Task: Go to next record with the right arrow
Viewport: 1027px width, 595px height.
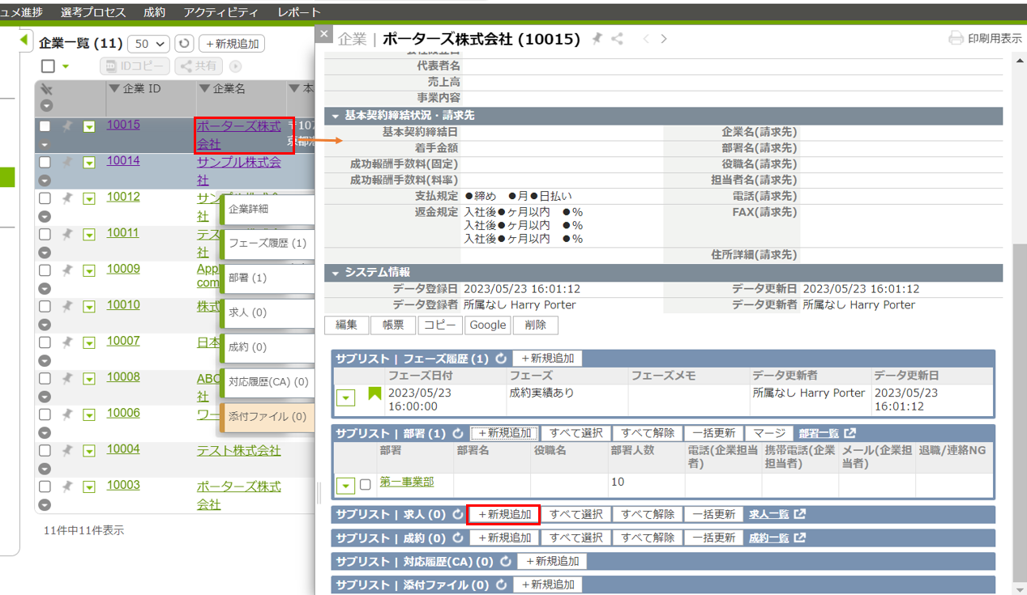Action: [664, 39]
